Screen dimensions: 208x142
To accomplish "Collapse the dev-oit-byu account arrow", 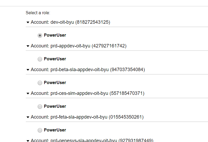I will point(28,22).
